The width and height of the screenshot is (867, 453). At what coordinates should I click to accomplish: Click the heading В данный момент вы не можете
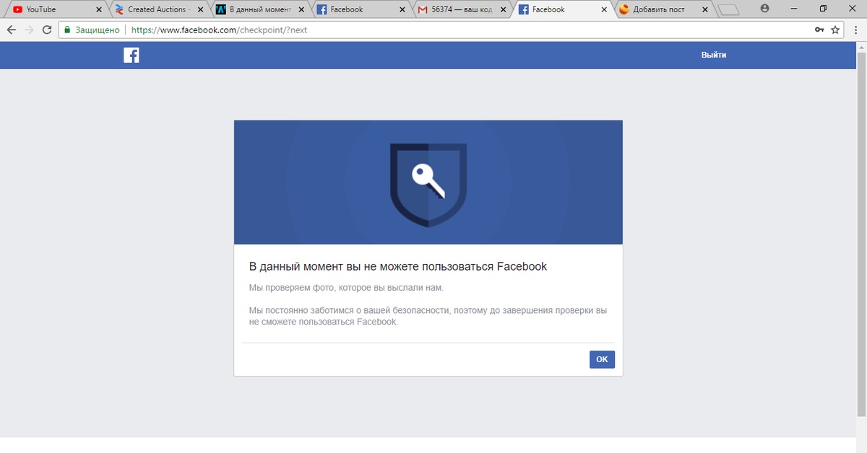click(x=398, y=266)
